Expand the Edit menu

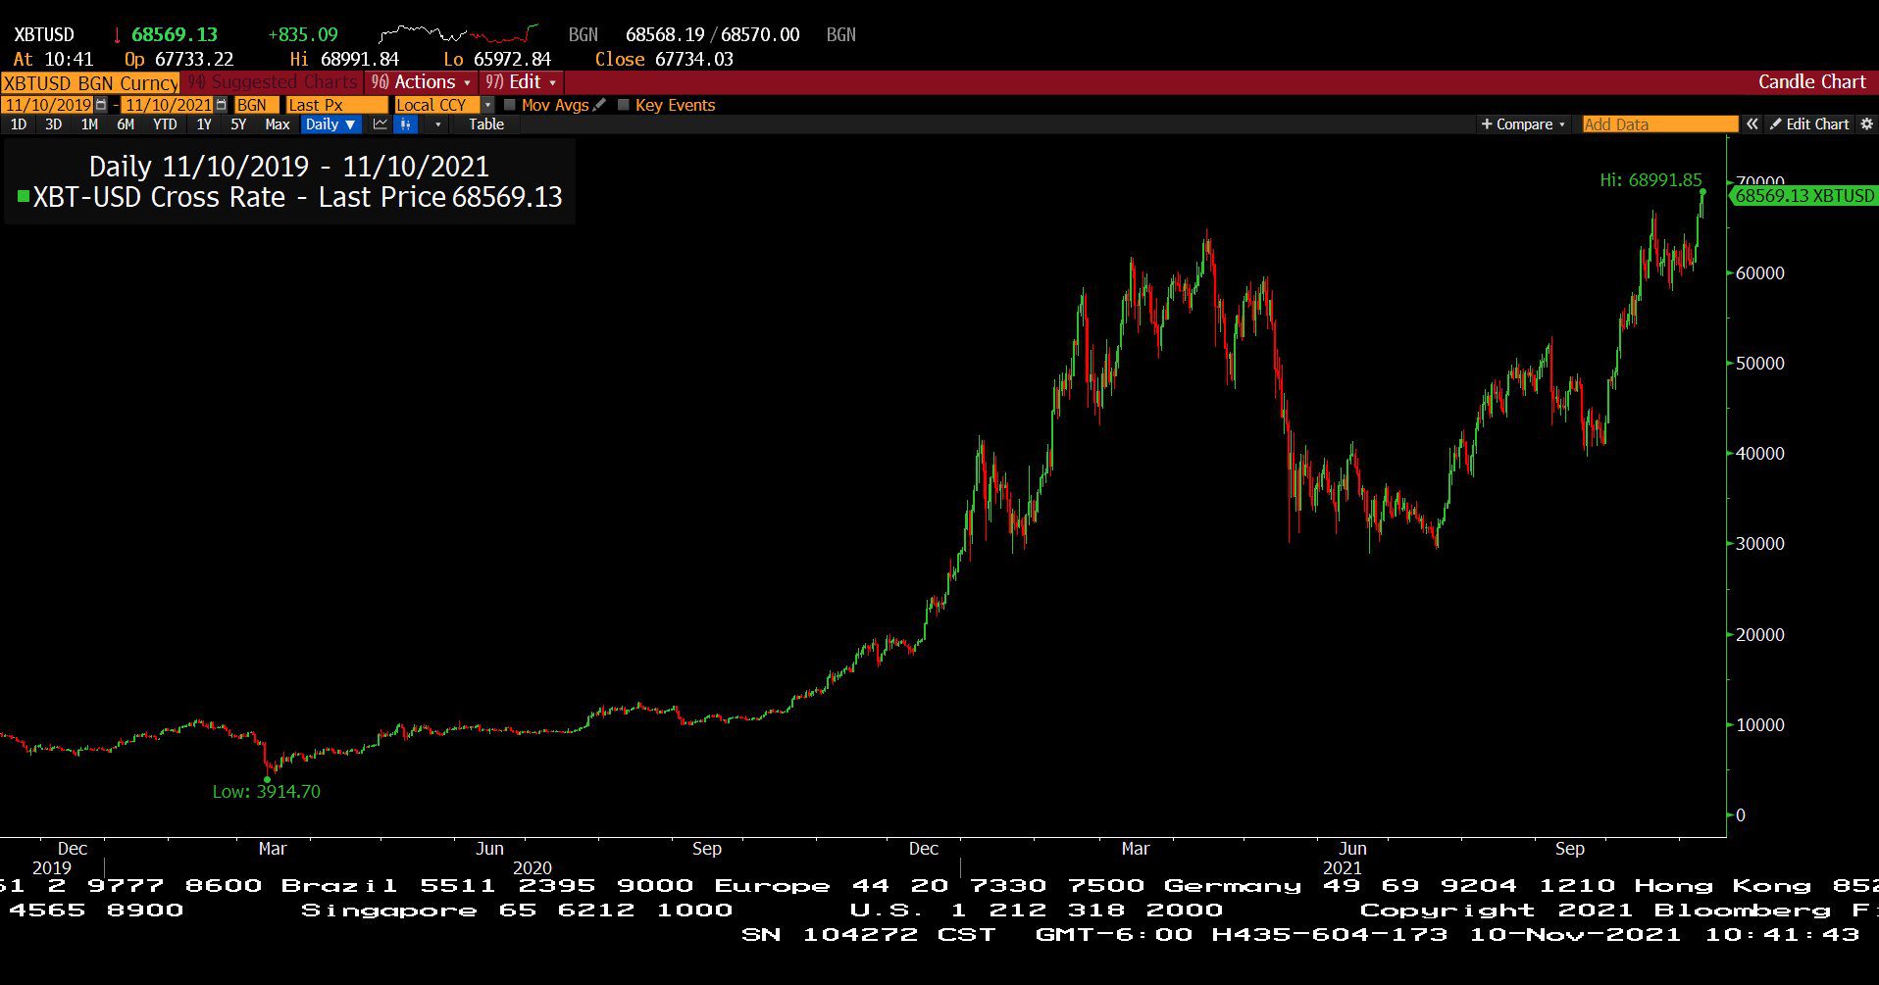[521, 82]
